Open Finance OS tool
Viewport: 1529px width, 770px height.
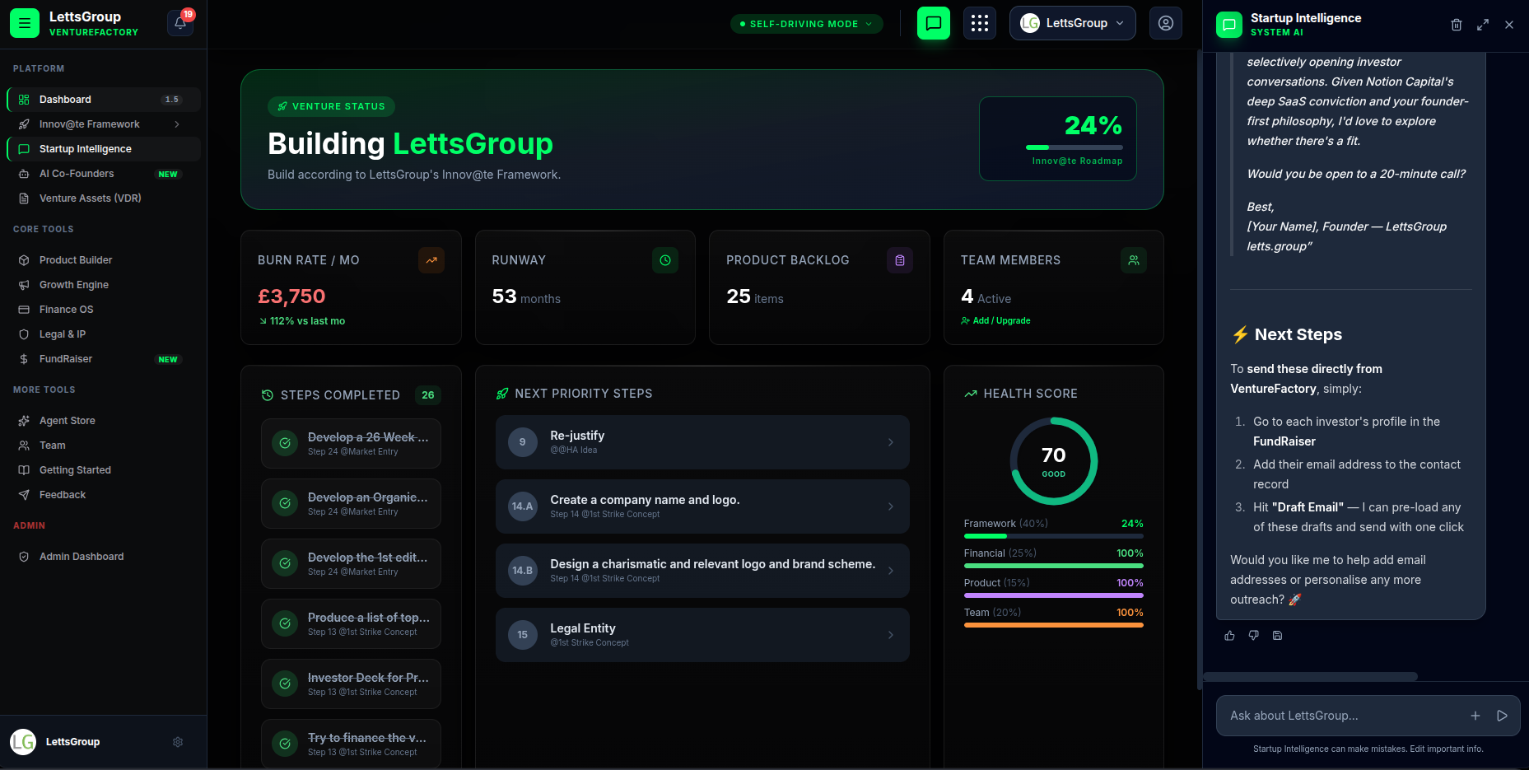pyautogui.click(x=104, y=310)
